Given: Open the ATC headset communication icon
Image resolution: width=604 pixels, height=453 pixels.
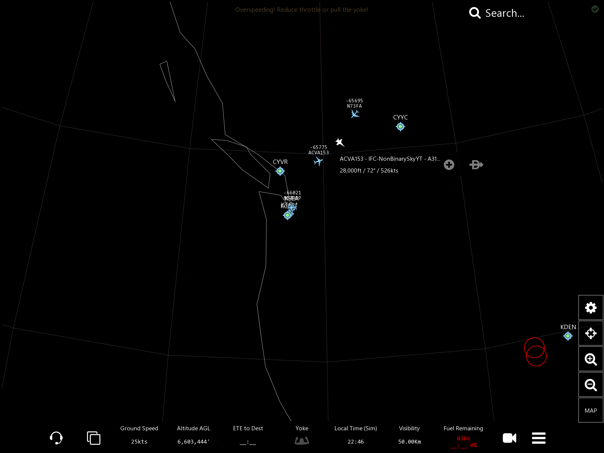Looking at the screenshot, I should tap(56, 438).
